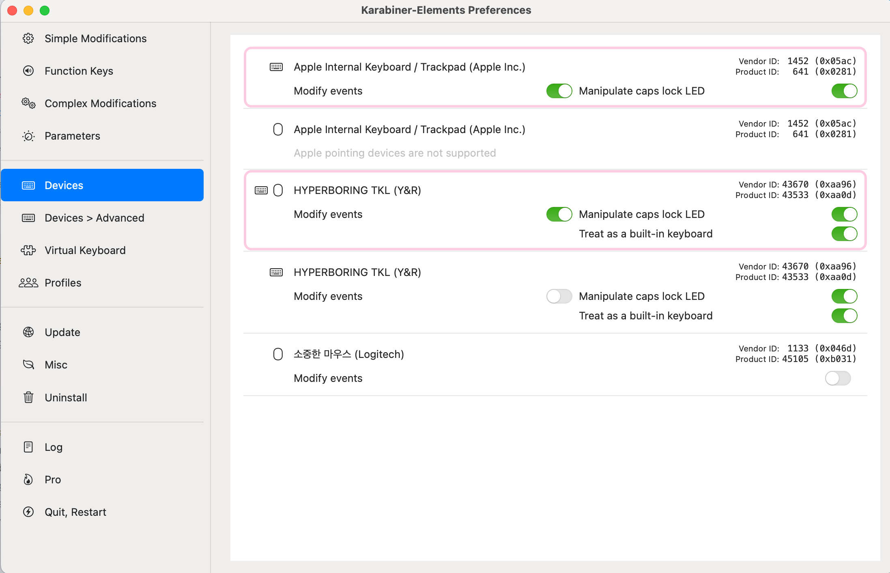Disable Modify events for first HYPERBORING TKL

[559, 214]
